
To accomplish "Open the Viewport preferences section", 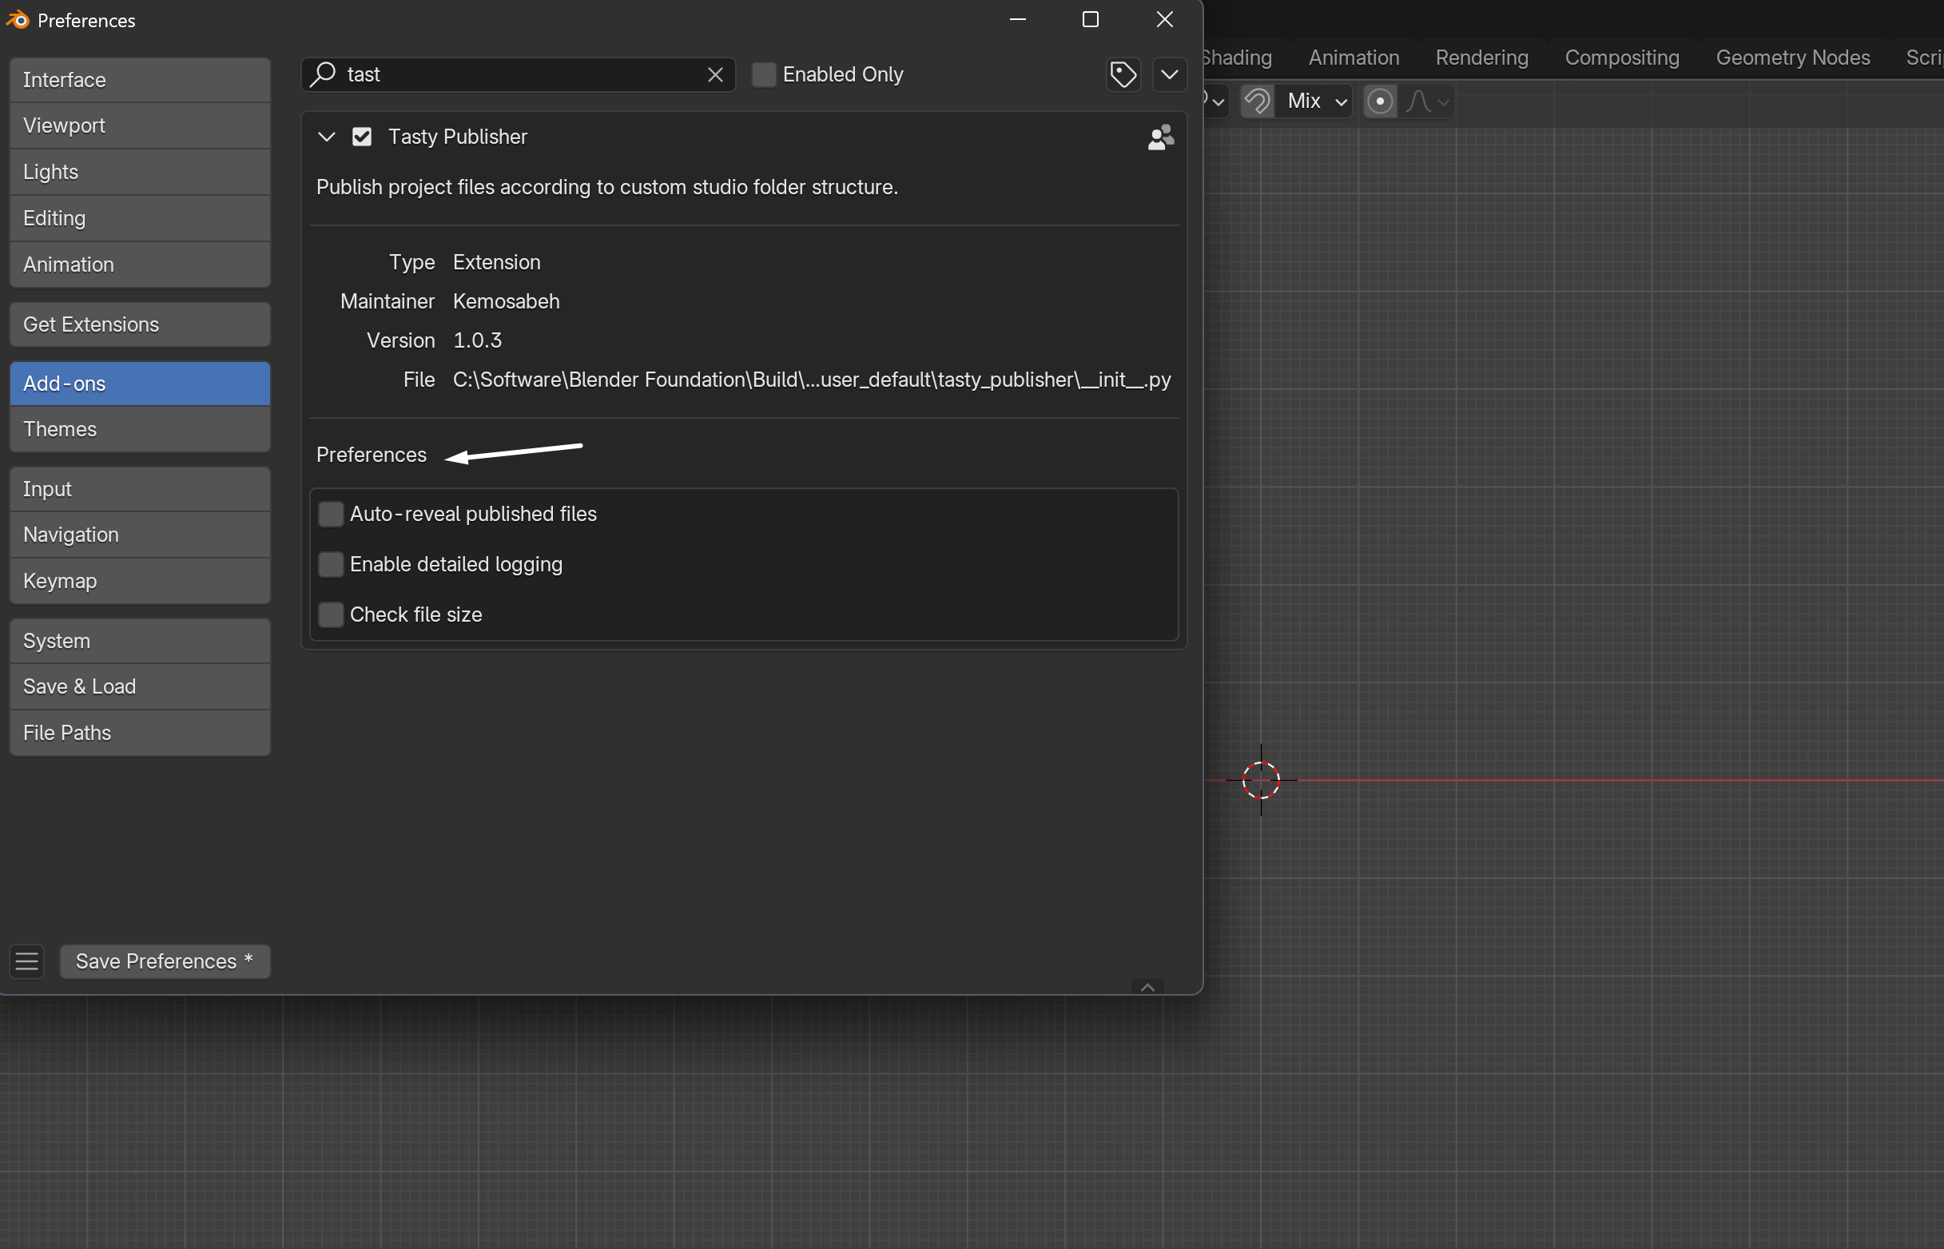I will 140,125.
